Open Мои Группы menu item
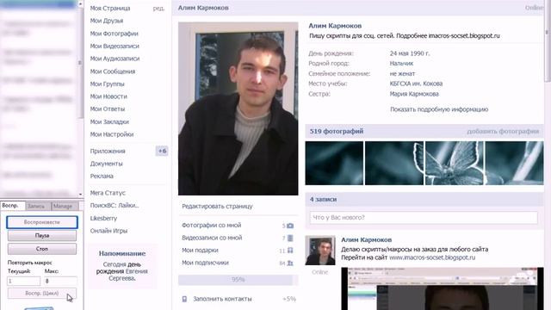This screenshot has height=310, width=551. pyautogui.click(x=107, y=84)
